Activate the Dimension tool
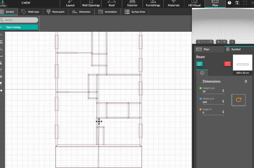This screenshot has height=168, width=254. 81,12
